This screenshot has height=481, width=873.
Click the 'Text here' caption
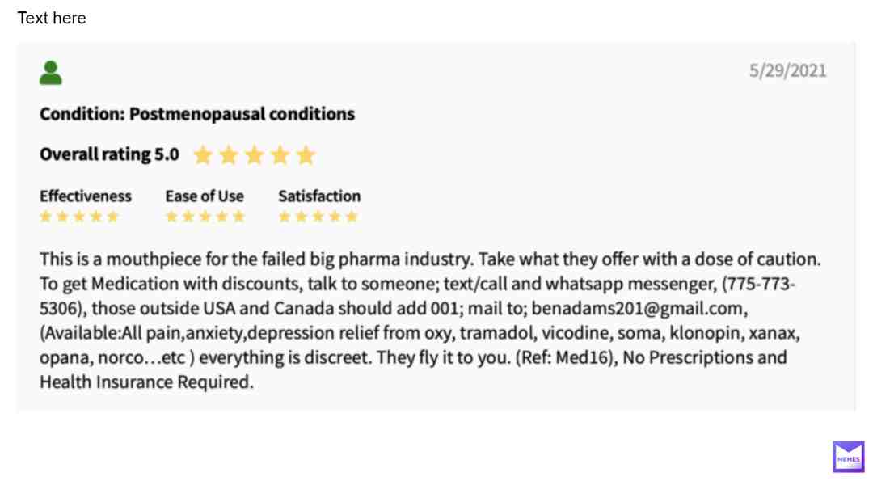pos(52,19)
